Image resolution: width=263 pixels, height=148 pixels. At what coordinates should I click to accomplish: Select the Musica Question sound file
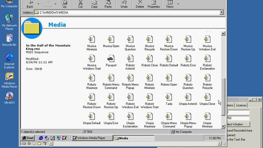130,43
